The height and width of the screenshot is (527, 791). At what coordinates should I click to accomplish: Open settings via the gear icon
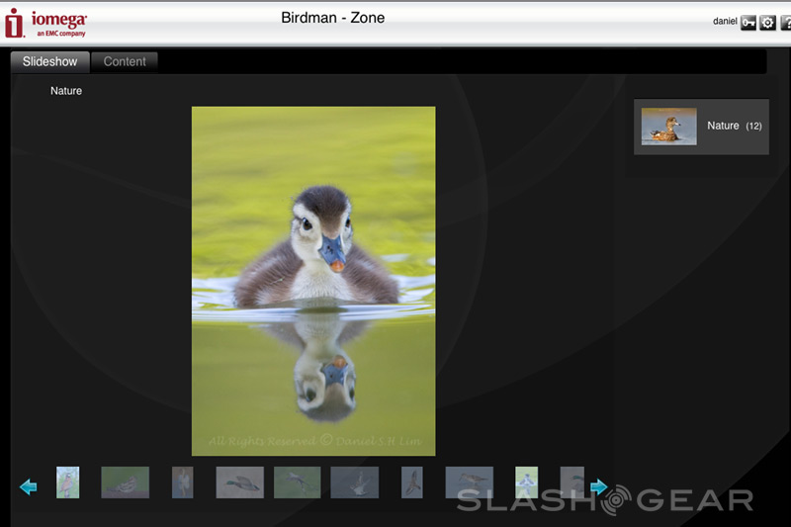click(x=767, y=22)
